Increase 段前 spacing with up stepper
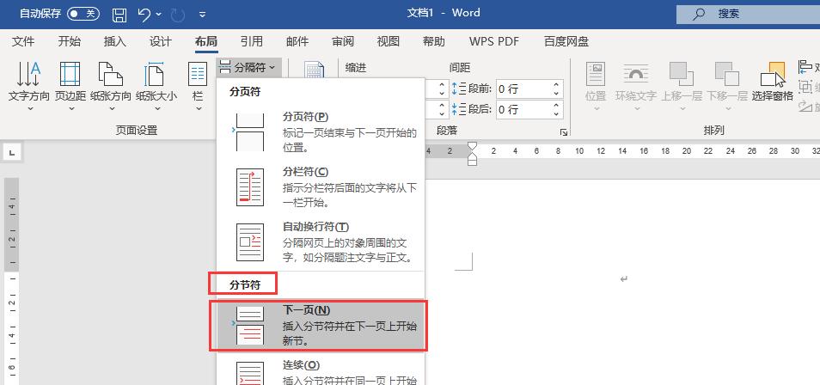Image resolution: width=820 pixels, height=385 pixels. [556, 85]
